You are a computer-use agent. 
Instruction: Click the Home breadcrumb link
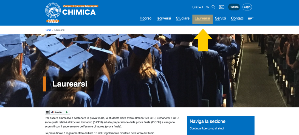click(x=48, y=30)
